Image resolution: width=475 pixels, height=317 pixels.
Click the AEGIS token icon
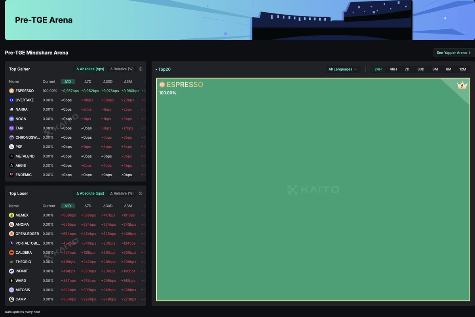point(11,166)
